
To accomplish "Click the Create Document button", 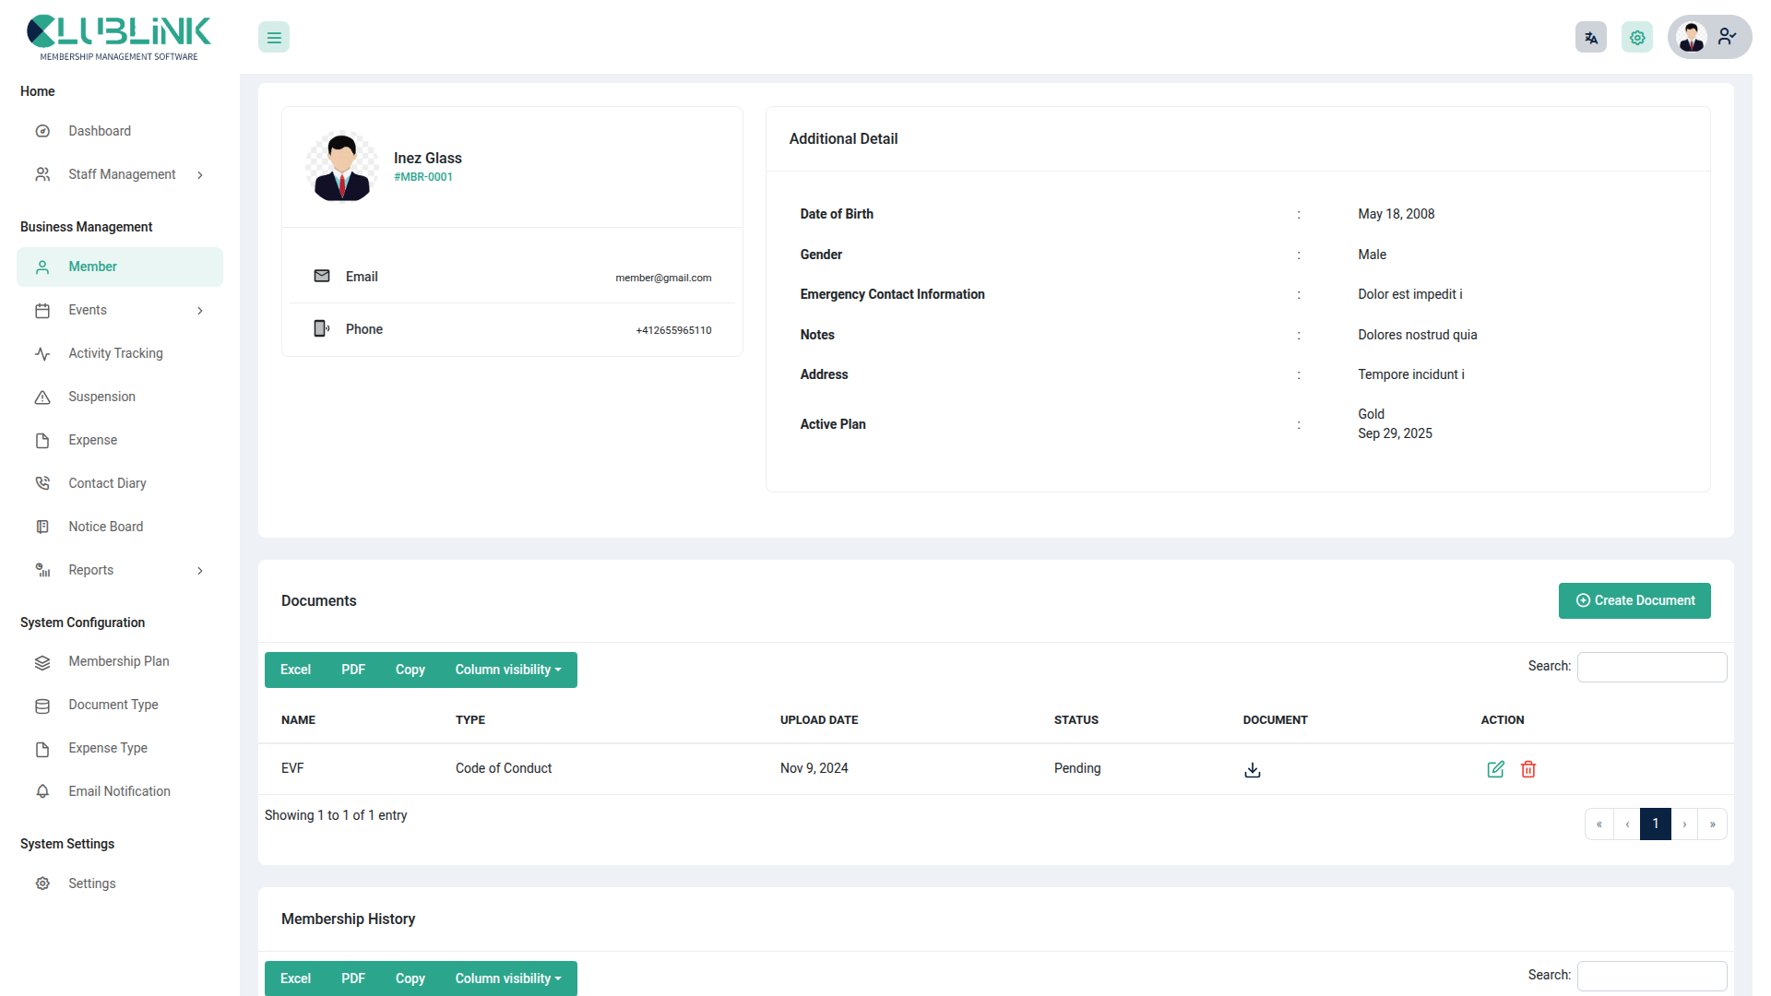I will click(x=1634, y=600).
